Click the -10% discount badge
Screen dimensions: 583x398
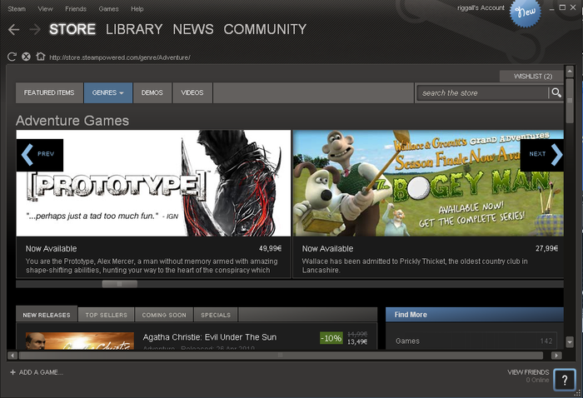point(331,338)
